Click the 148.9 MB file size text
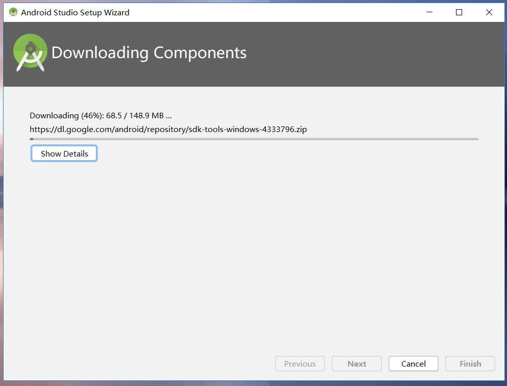 pyautogui.click(x=147, y=115)
